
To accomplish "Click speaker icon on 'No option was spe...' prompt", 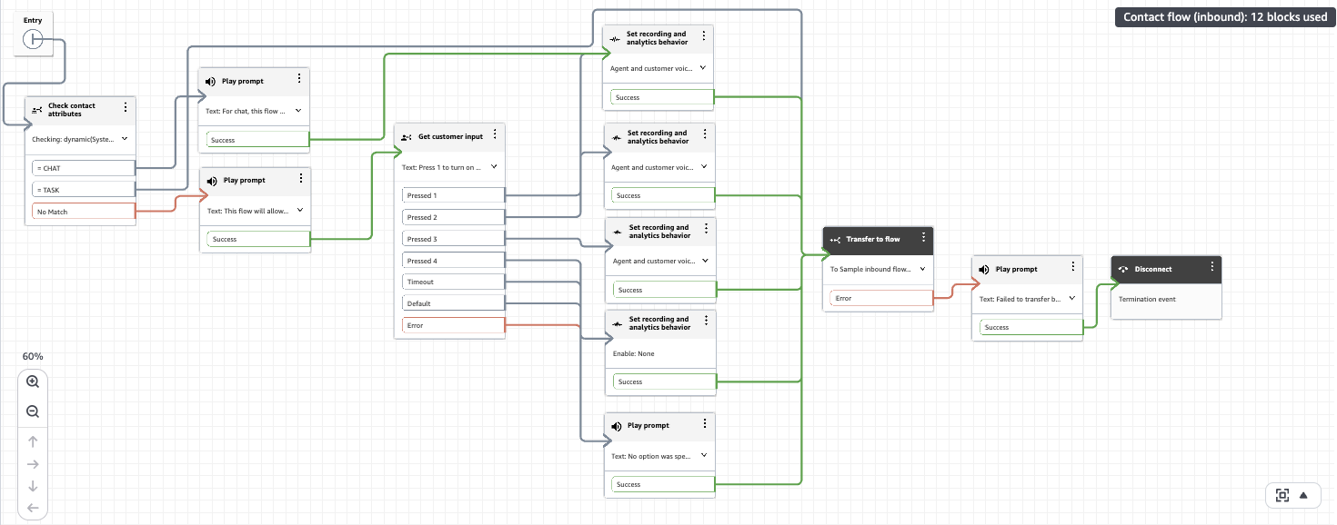I will (617, 426).
